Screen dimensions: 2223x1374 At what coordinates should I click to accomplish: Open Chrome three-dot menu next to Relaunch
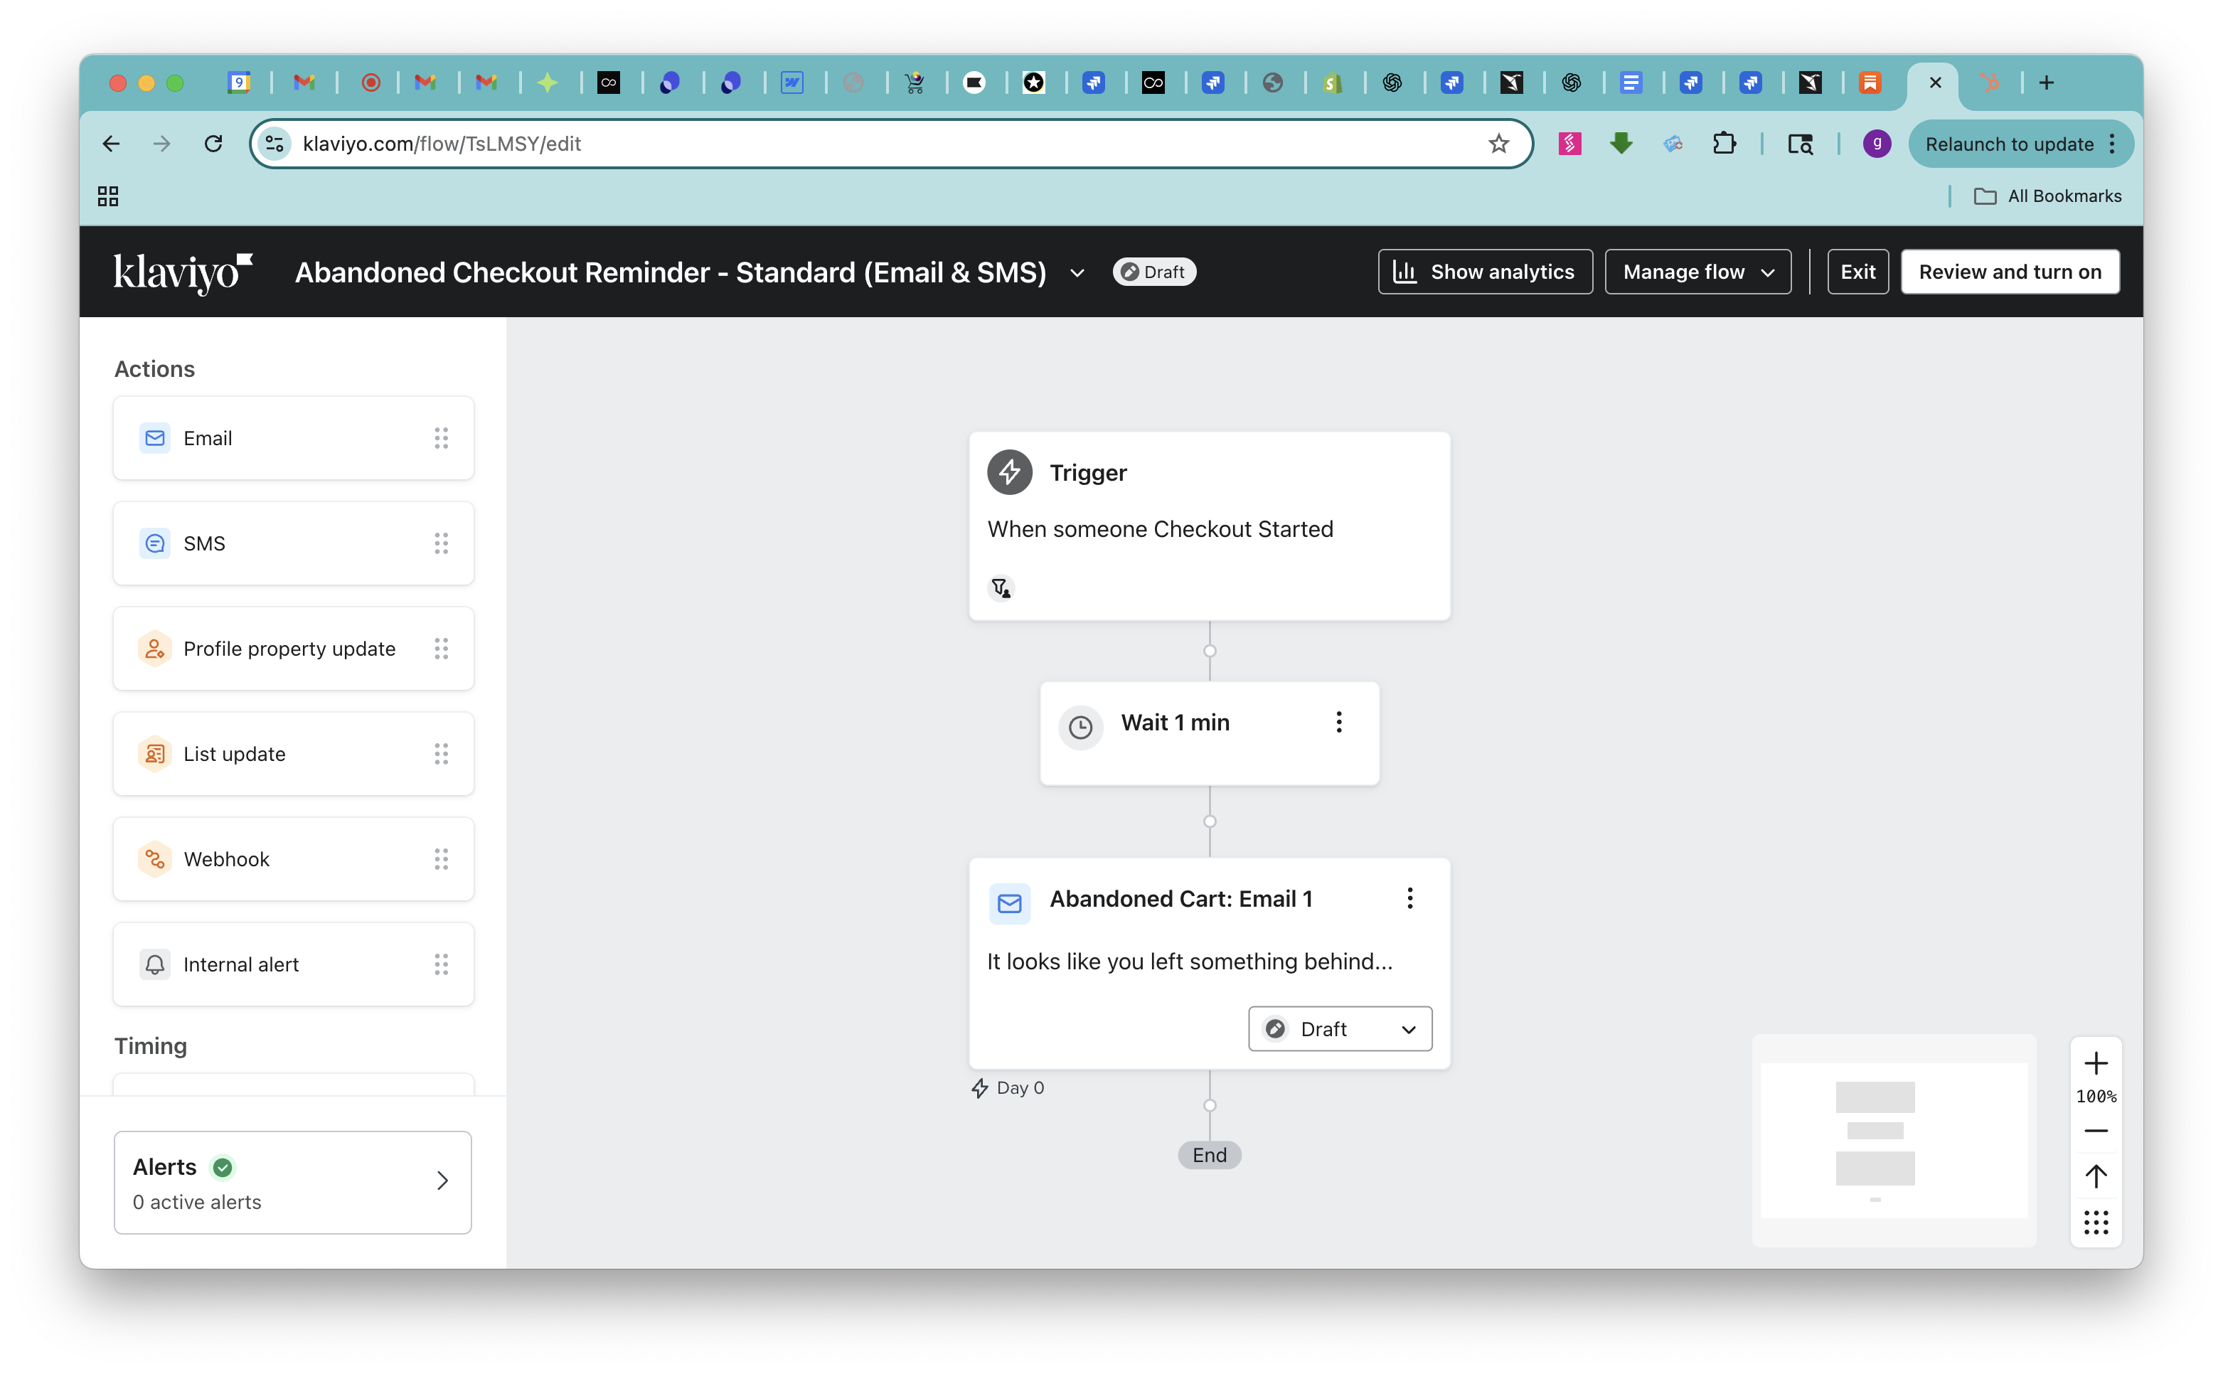pos(2113,144)
